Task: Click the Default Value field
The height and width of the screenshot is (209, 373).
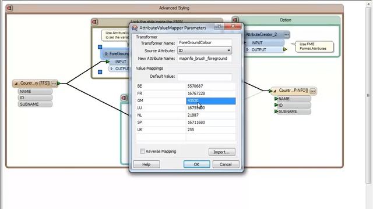Action: [205, 77]
